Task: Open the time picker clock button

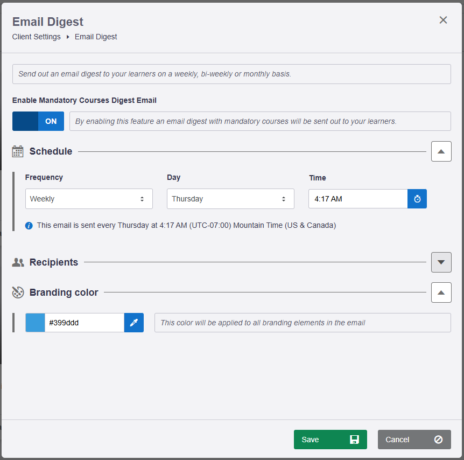Action: coord(417,199)
